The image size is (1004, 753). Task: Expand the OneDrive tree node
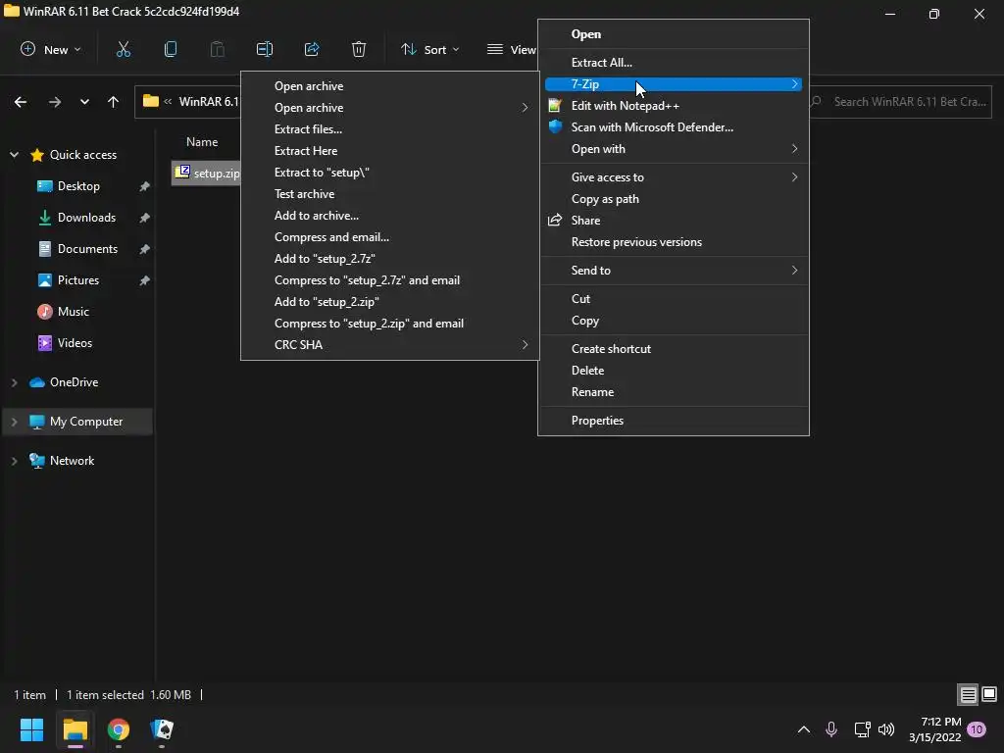tap(14, 382)
